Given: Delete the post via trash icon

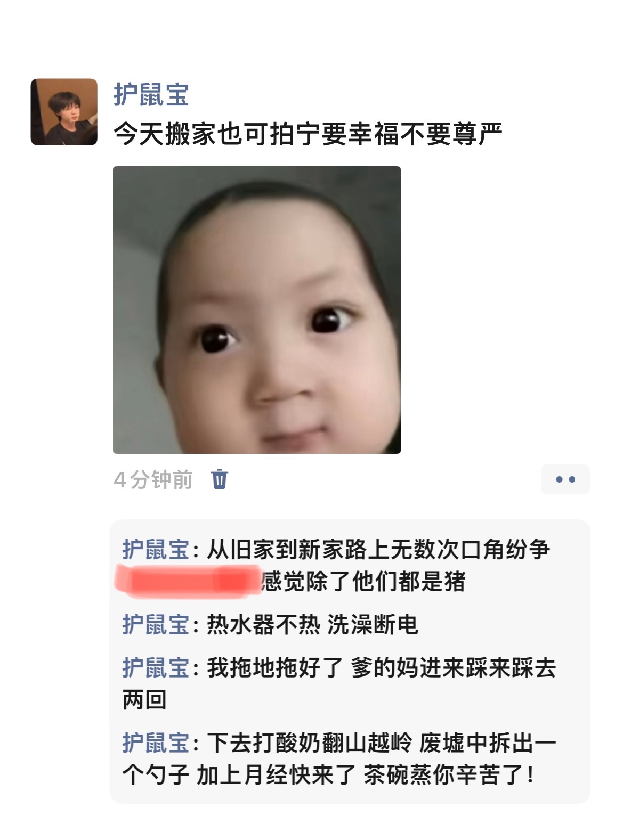Looking at the screenshot, I should (220, 479).
